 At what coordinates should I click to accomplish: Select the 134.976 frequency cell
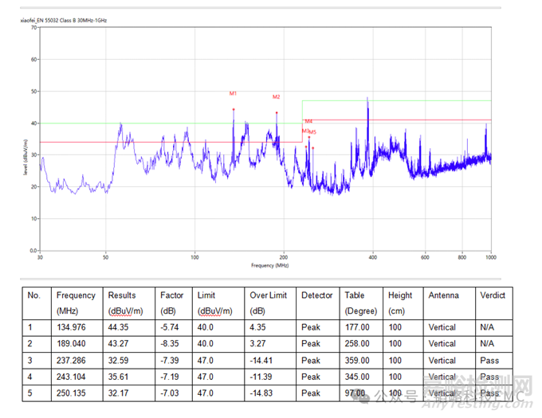point(73,327)
